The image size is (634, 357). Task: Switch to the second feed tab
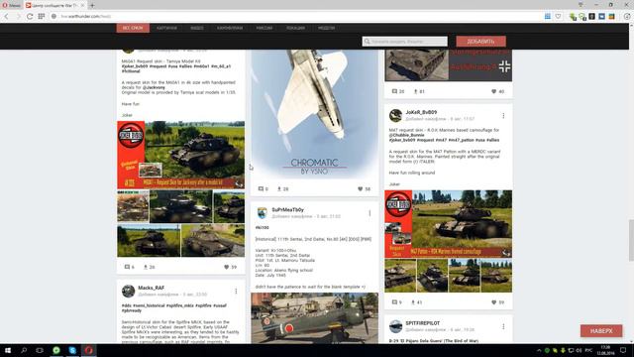[x=166, y=28]
